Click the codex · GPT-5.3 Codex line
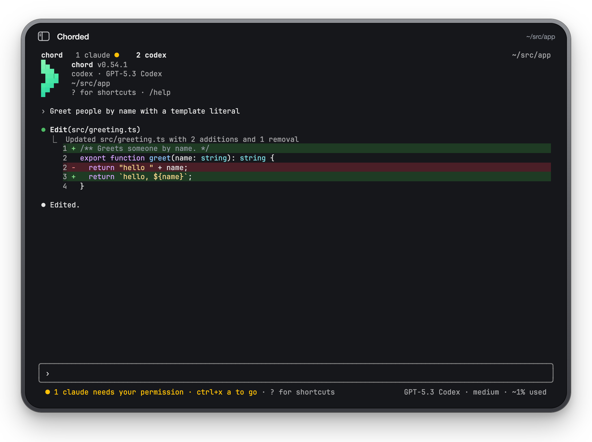The height and width of the screenshot is (442, 592). tap(117, 74)
